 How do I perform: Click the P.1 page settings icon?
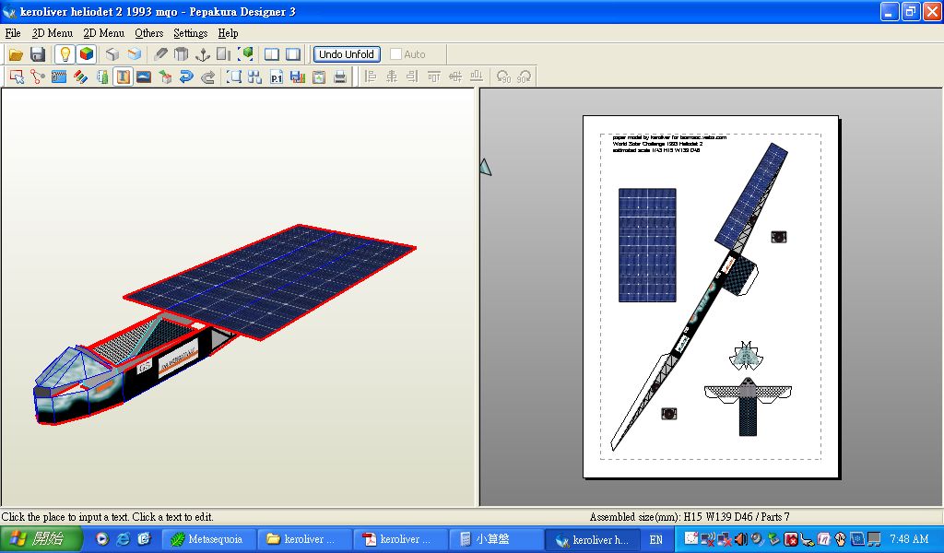[276, 77]
